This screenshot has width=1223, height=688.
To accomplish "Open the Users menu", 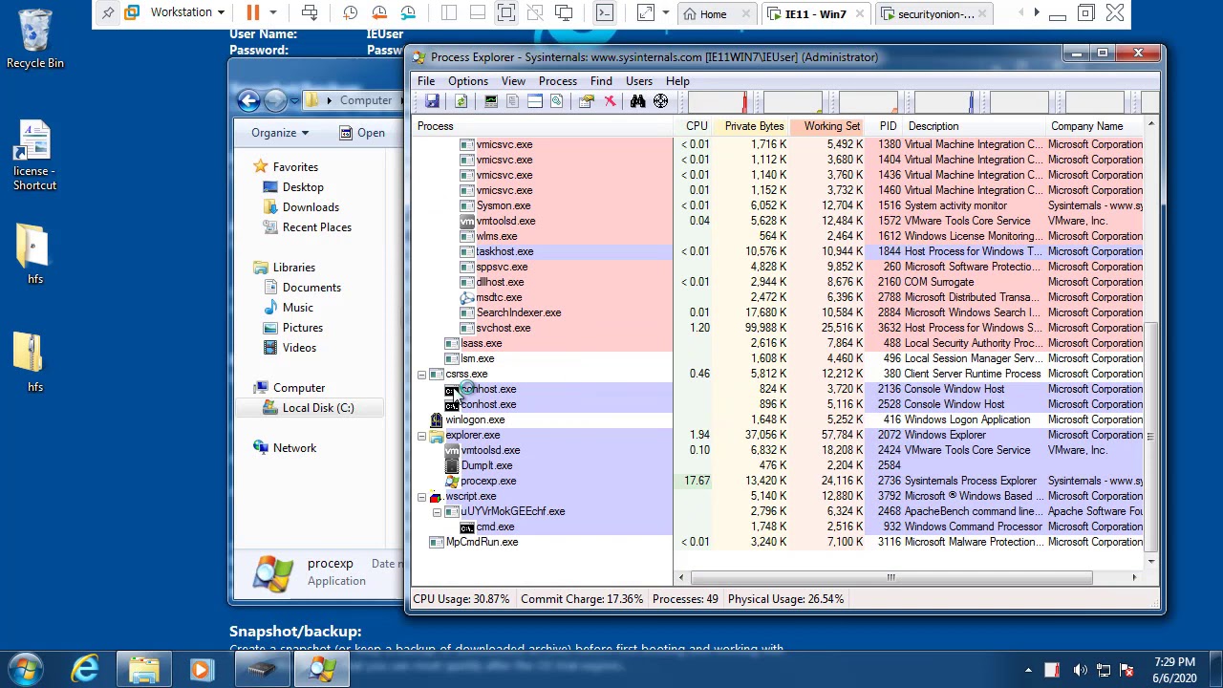I will coord(639,81).
